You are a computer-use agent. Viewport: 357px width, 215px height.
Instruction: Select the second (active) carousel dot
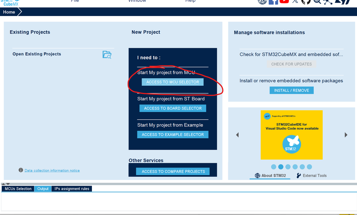click(281, 167)
